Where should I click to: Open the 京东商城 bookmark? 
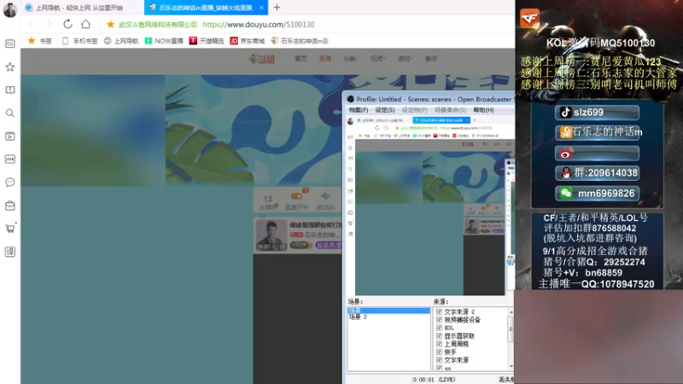248,41
